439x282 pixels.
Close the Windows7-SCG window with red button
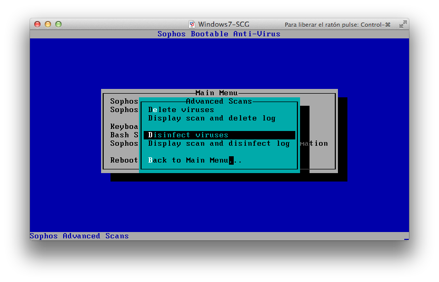click(x=37, y=24)
